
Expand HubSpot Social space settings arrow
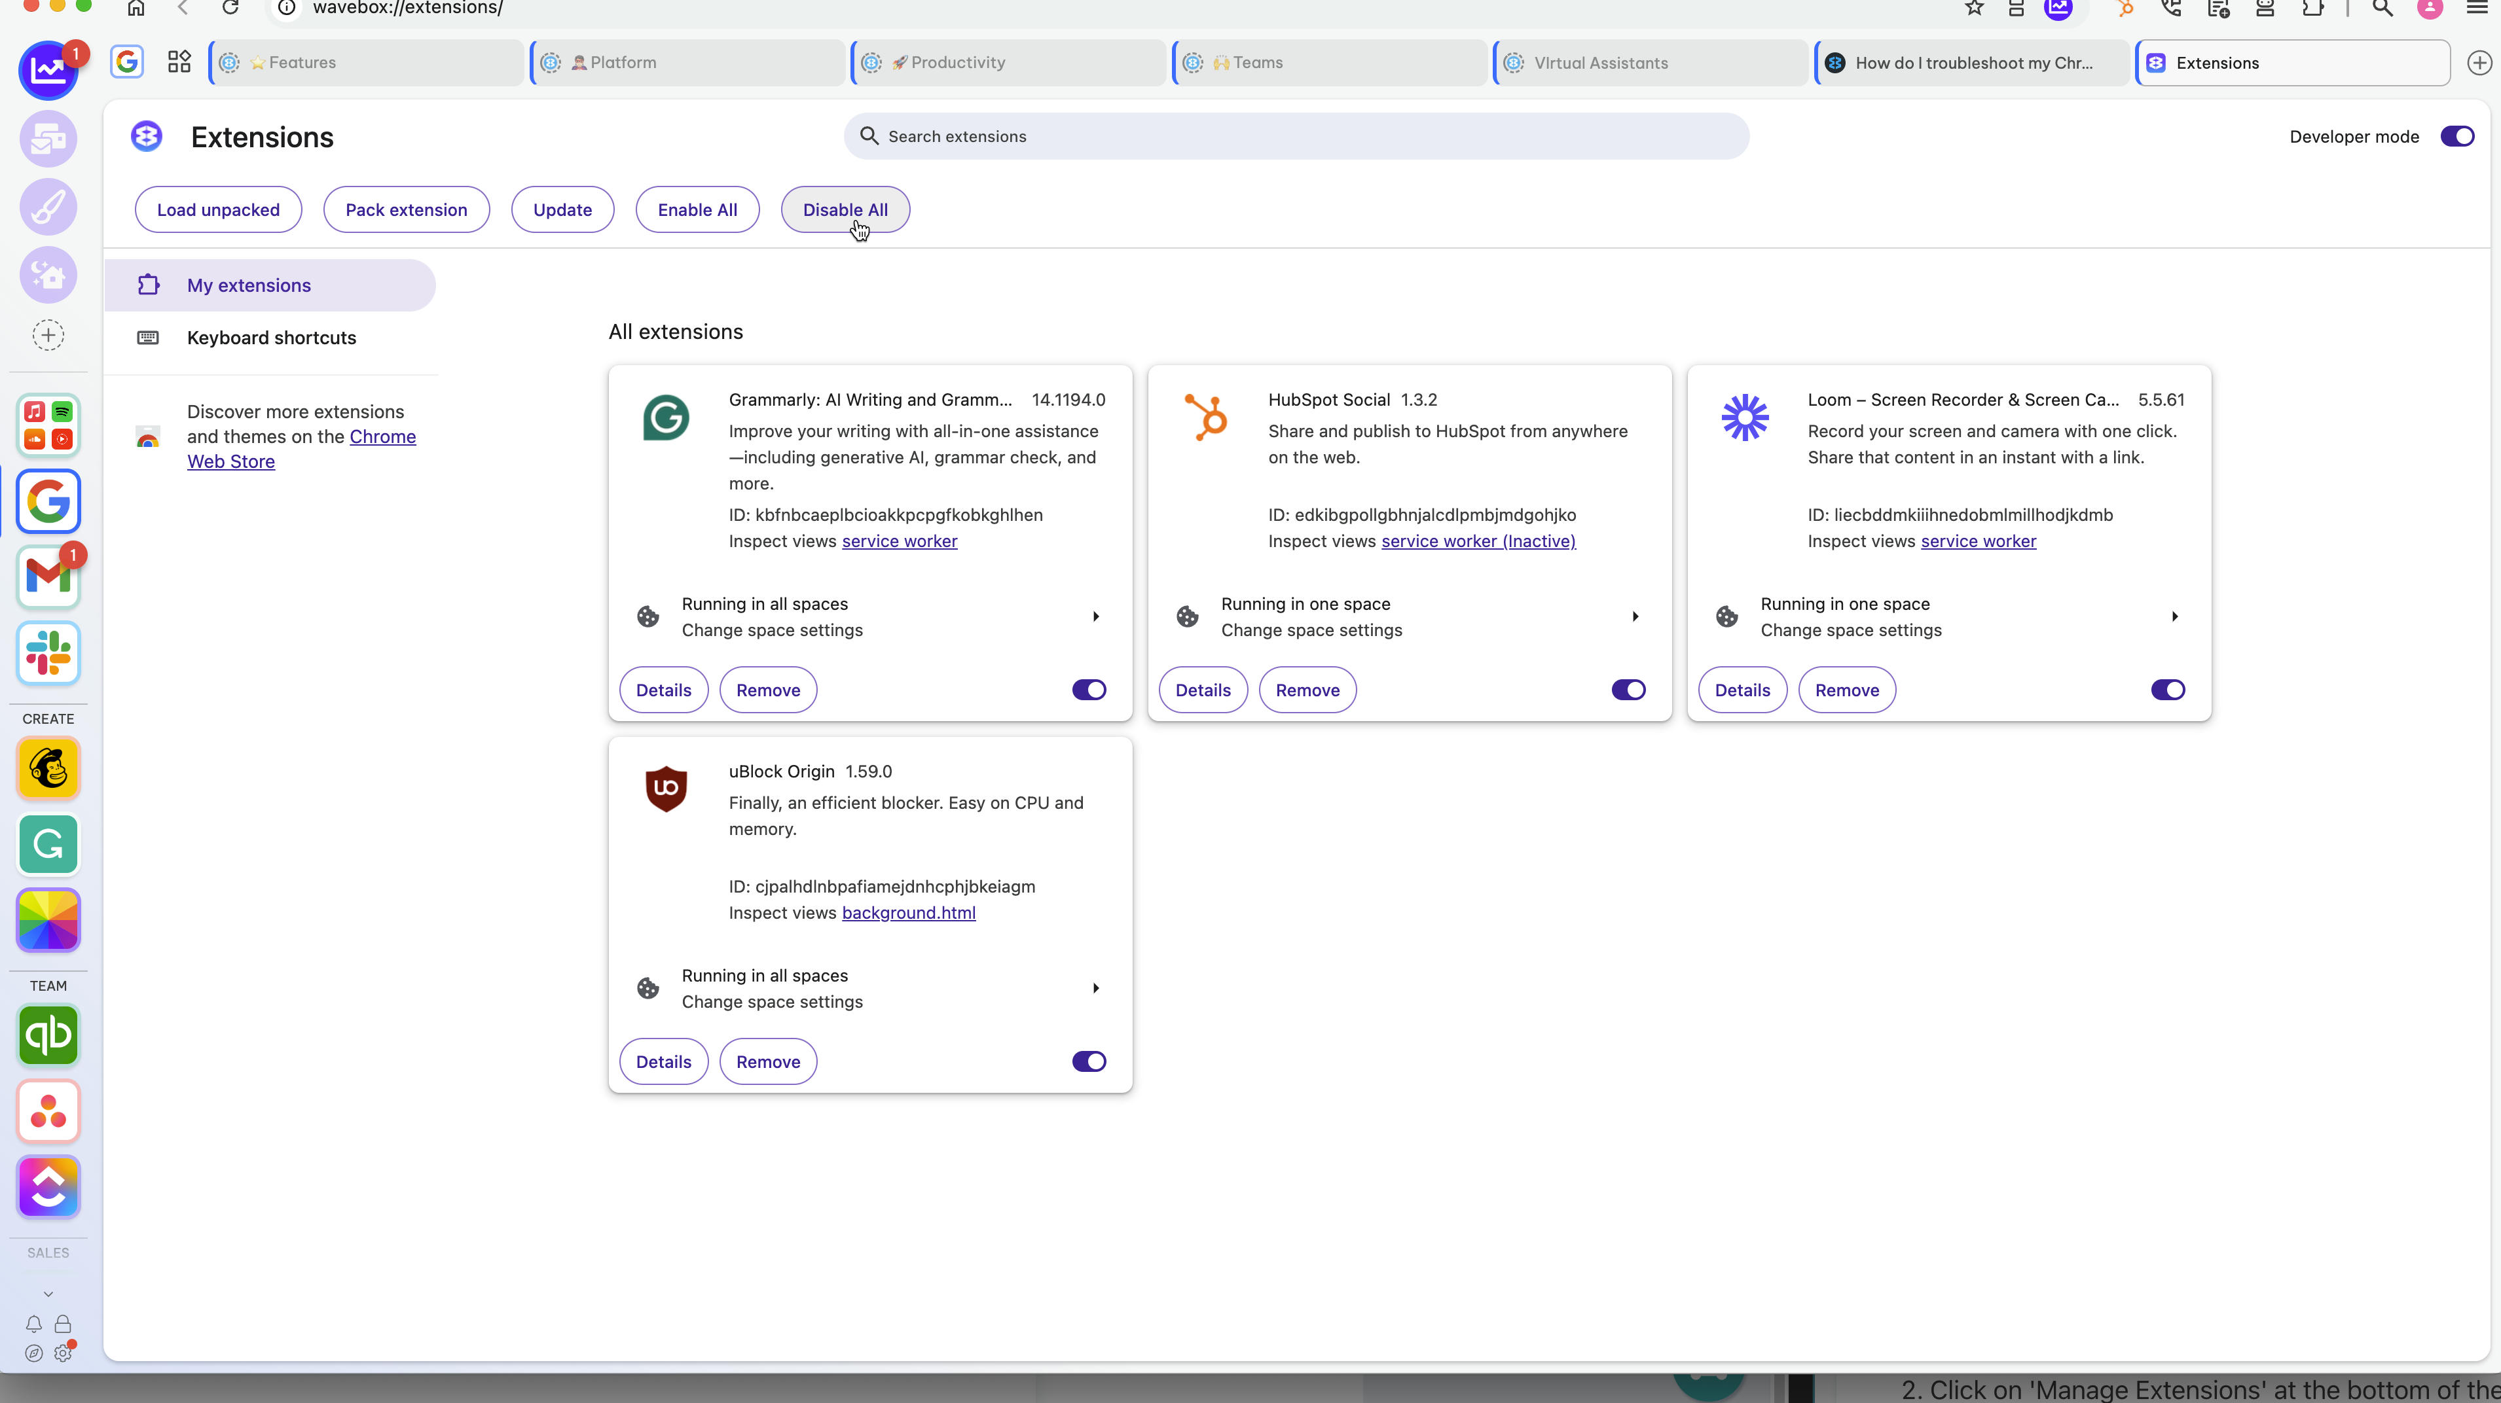pyautogui.click(x=1636, y=617)
